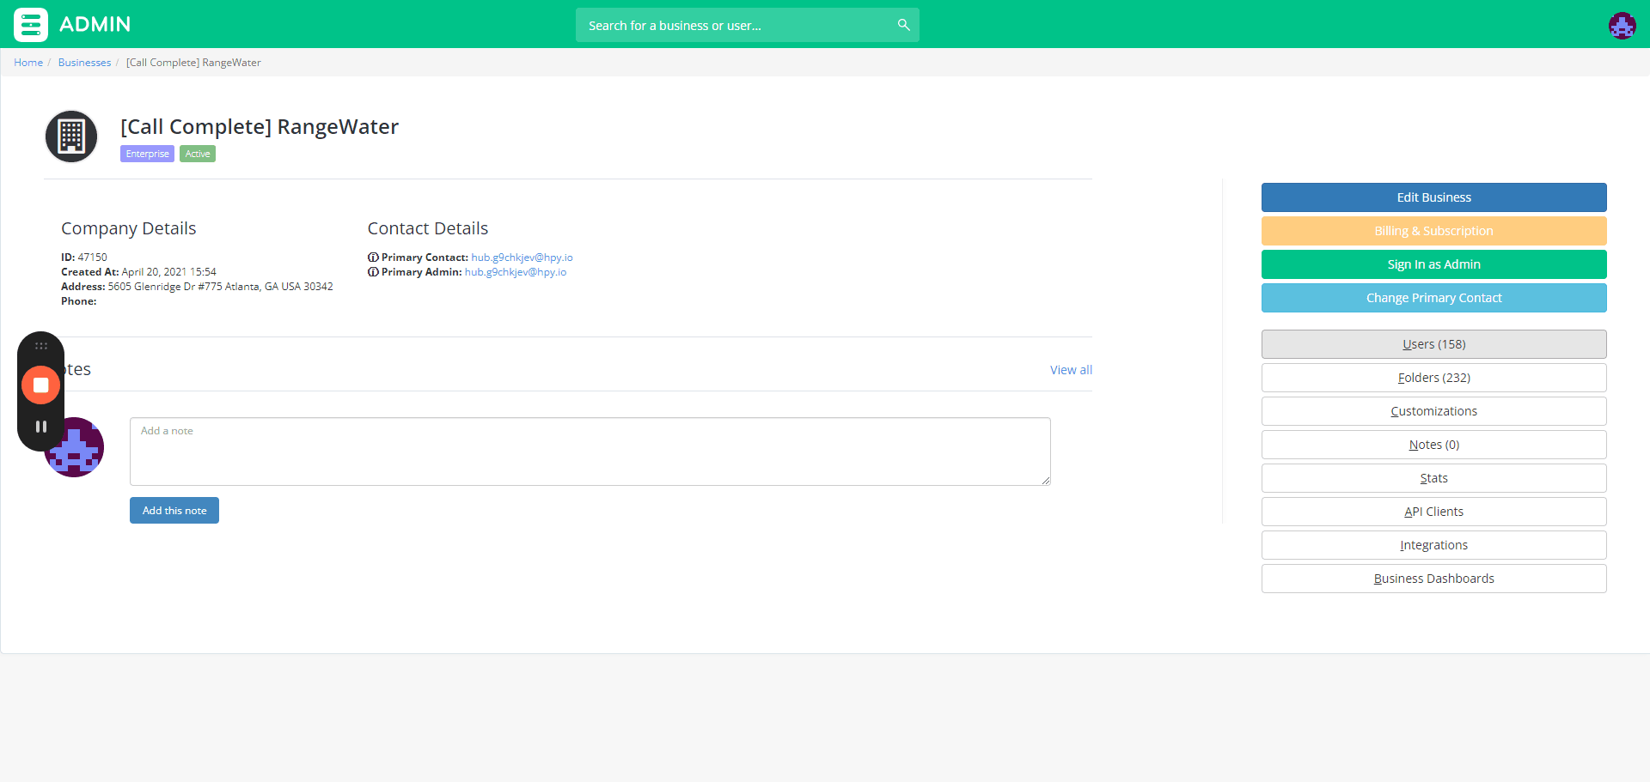Open Primary Admin email link
The image size is (1650, 782).
pyautogui.click(x=516, y=272)
